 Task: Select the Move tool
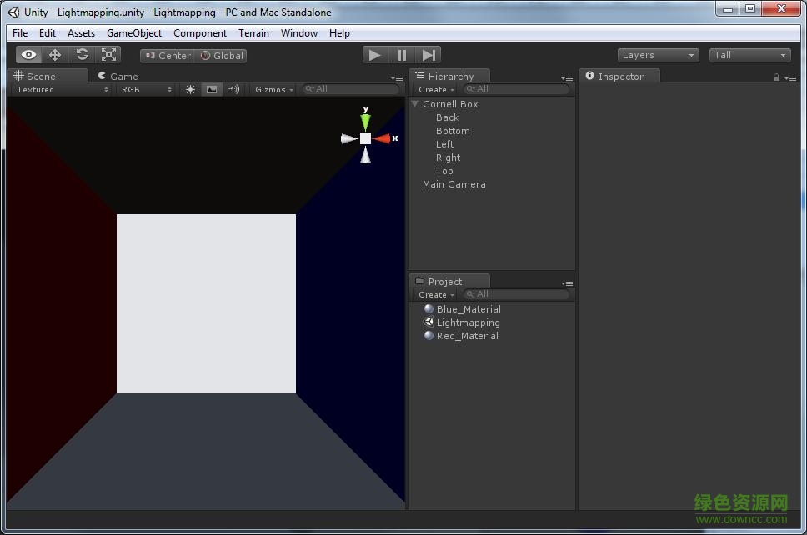pyautogui.click(x=55, y=54)
